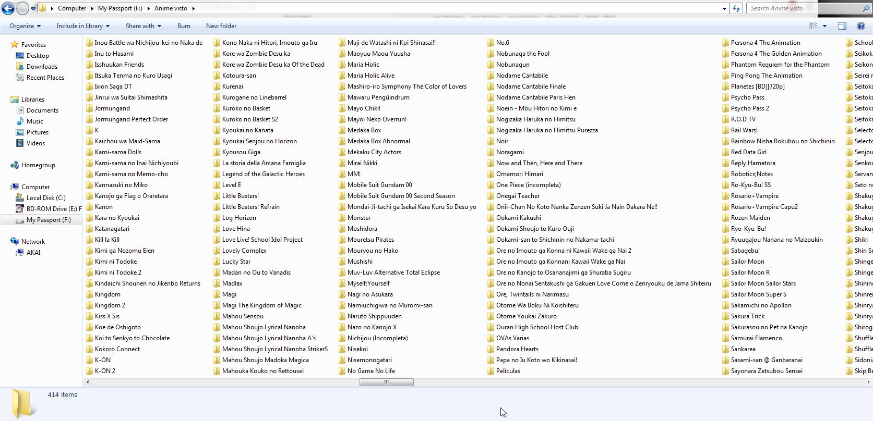Select the Psycho Pass 2 folder
Screen dimensions: 873x421
tap(749, 108)
